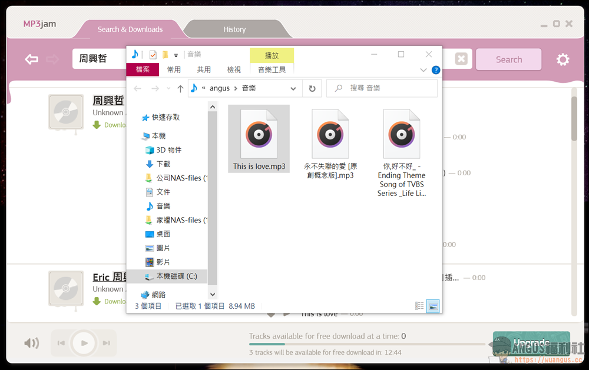Click the properties checkmark quick access icon
Screen dimensions: 589x370
pos(153,55)
